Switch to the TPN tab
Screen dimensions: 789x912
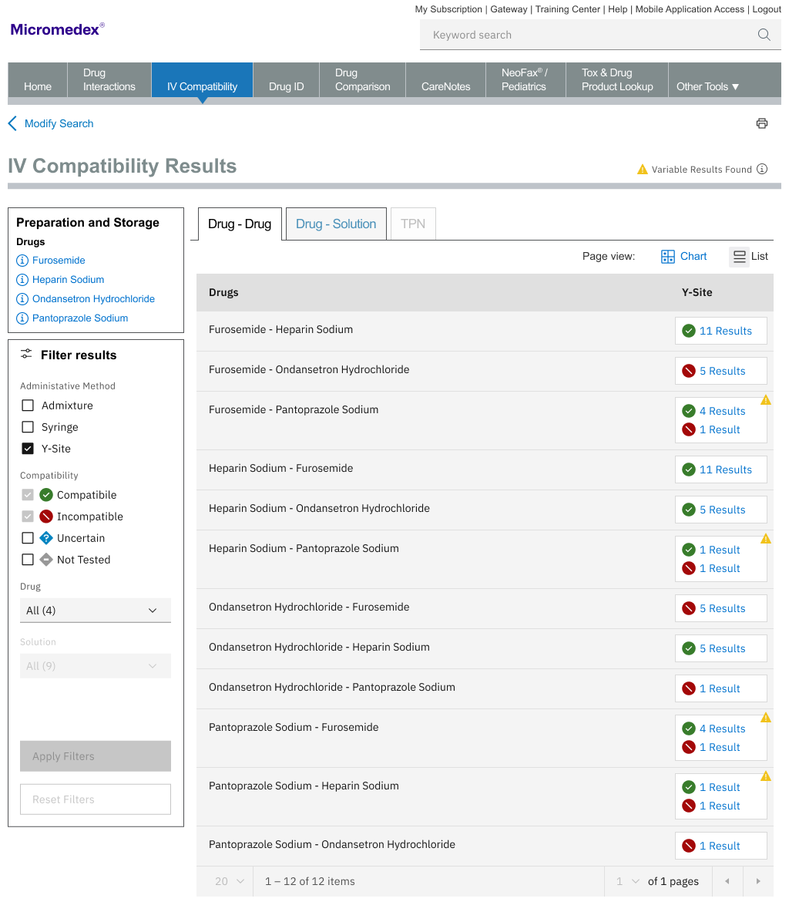pyautogui.click(x=413, y=224)
